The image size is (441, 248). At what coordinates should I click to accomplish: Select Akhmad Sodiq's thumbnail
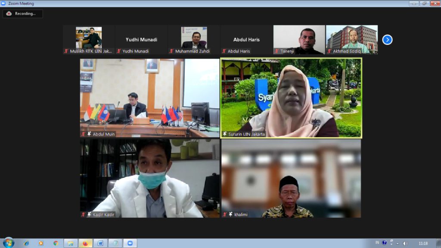(351, 40)
